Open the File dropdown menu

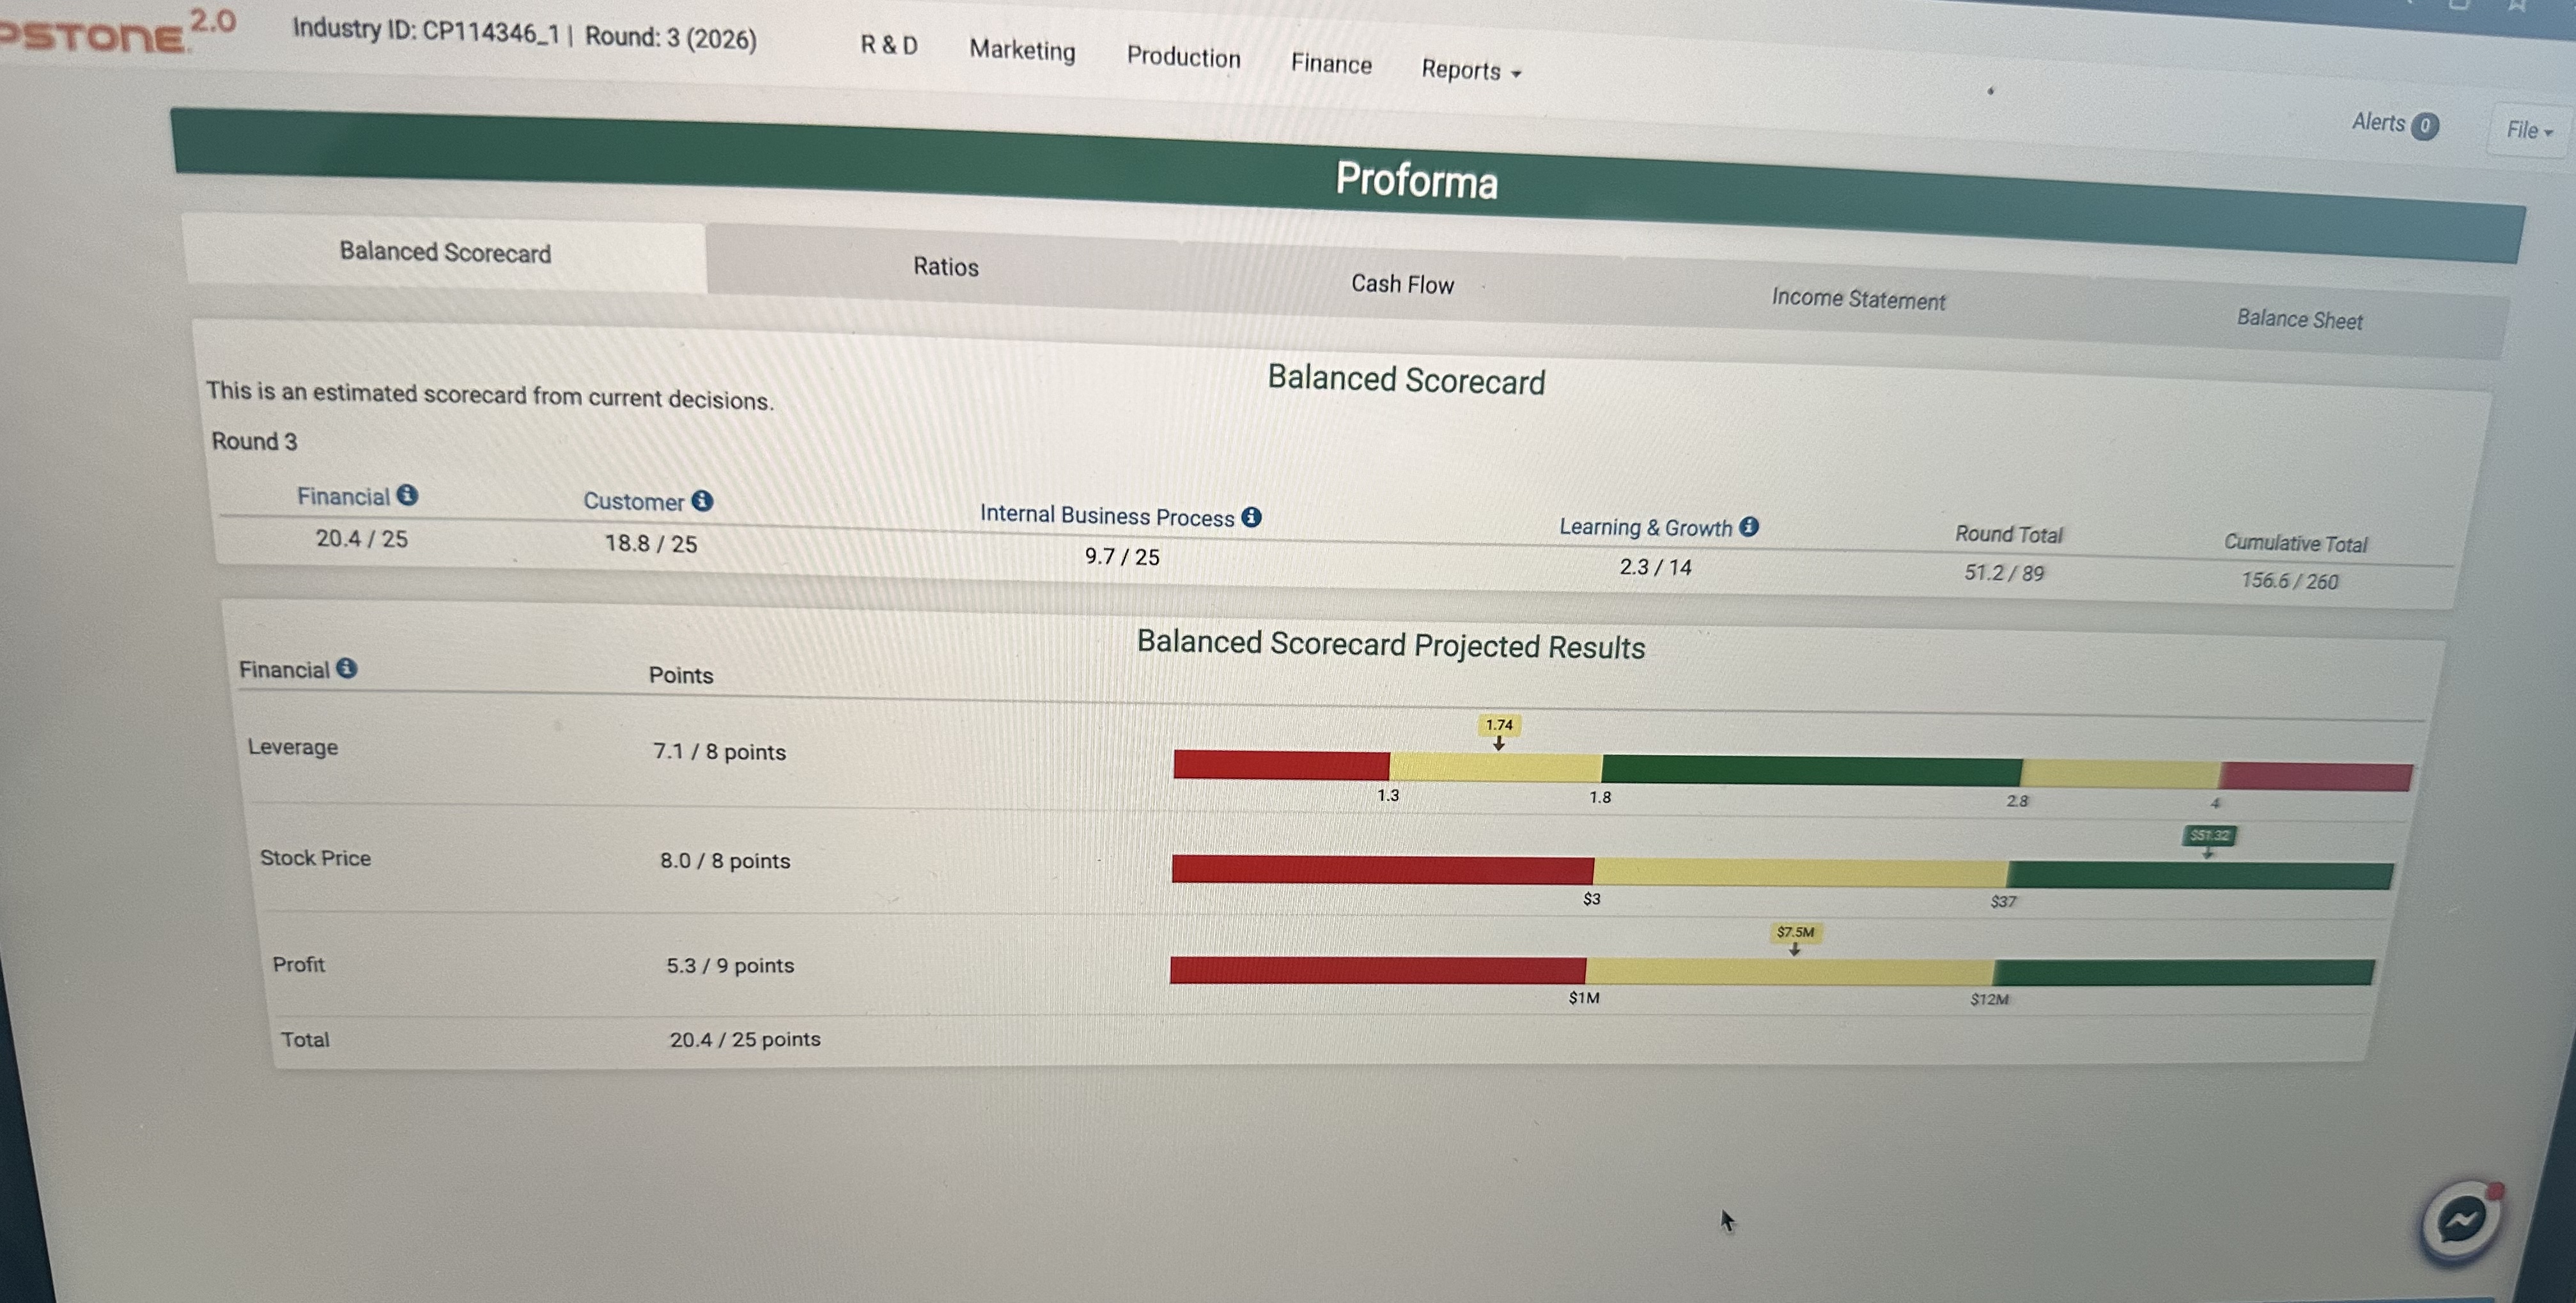tap(2528, 131)
